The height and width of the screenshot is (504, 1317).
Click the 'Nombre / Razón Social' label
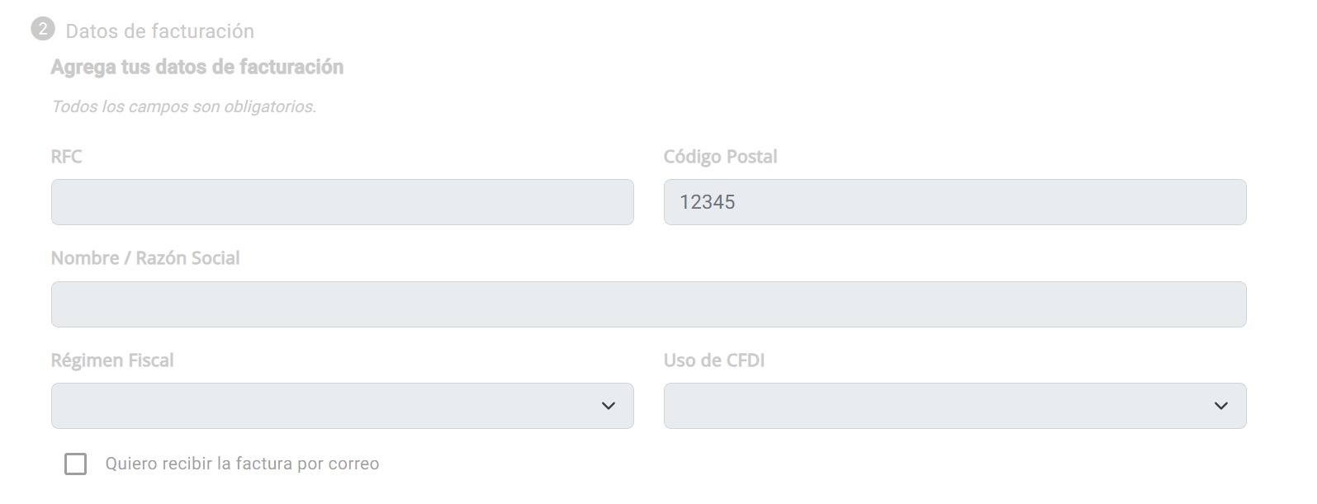pyautogui.click(x=145, y=258)
